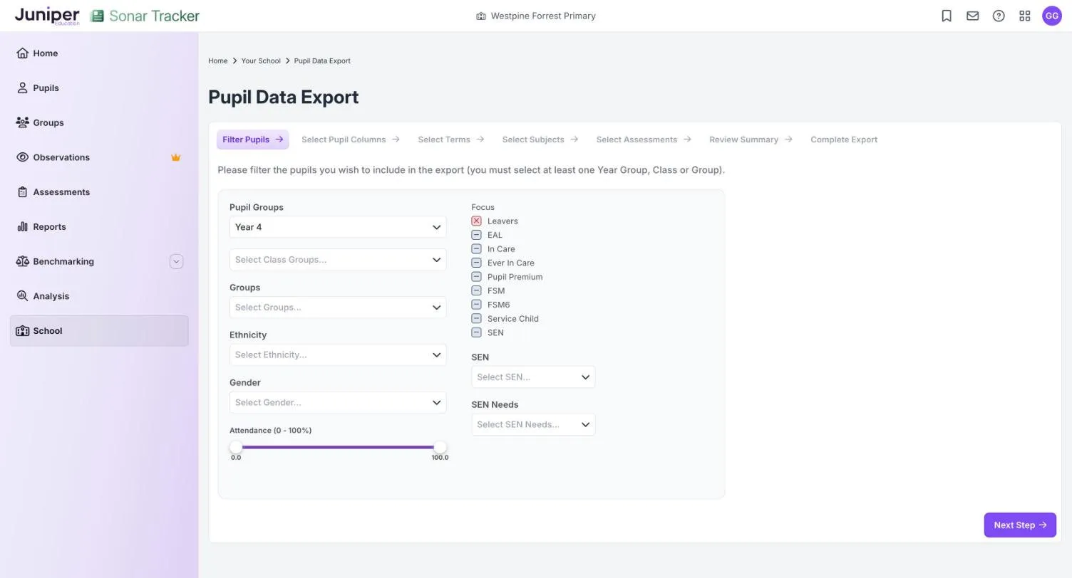Click the purple attendance slider track

338,447
